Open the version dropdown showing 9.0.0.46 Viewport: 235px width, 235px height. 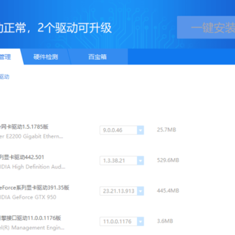tap(121, 130)
